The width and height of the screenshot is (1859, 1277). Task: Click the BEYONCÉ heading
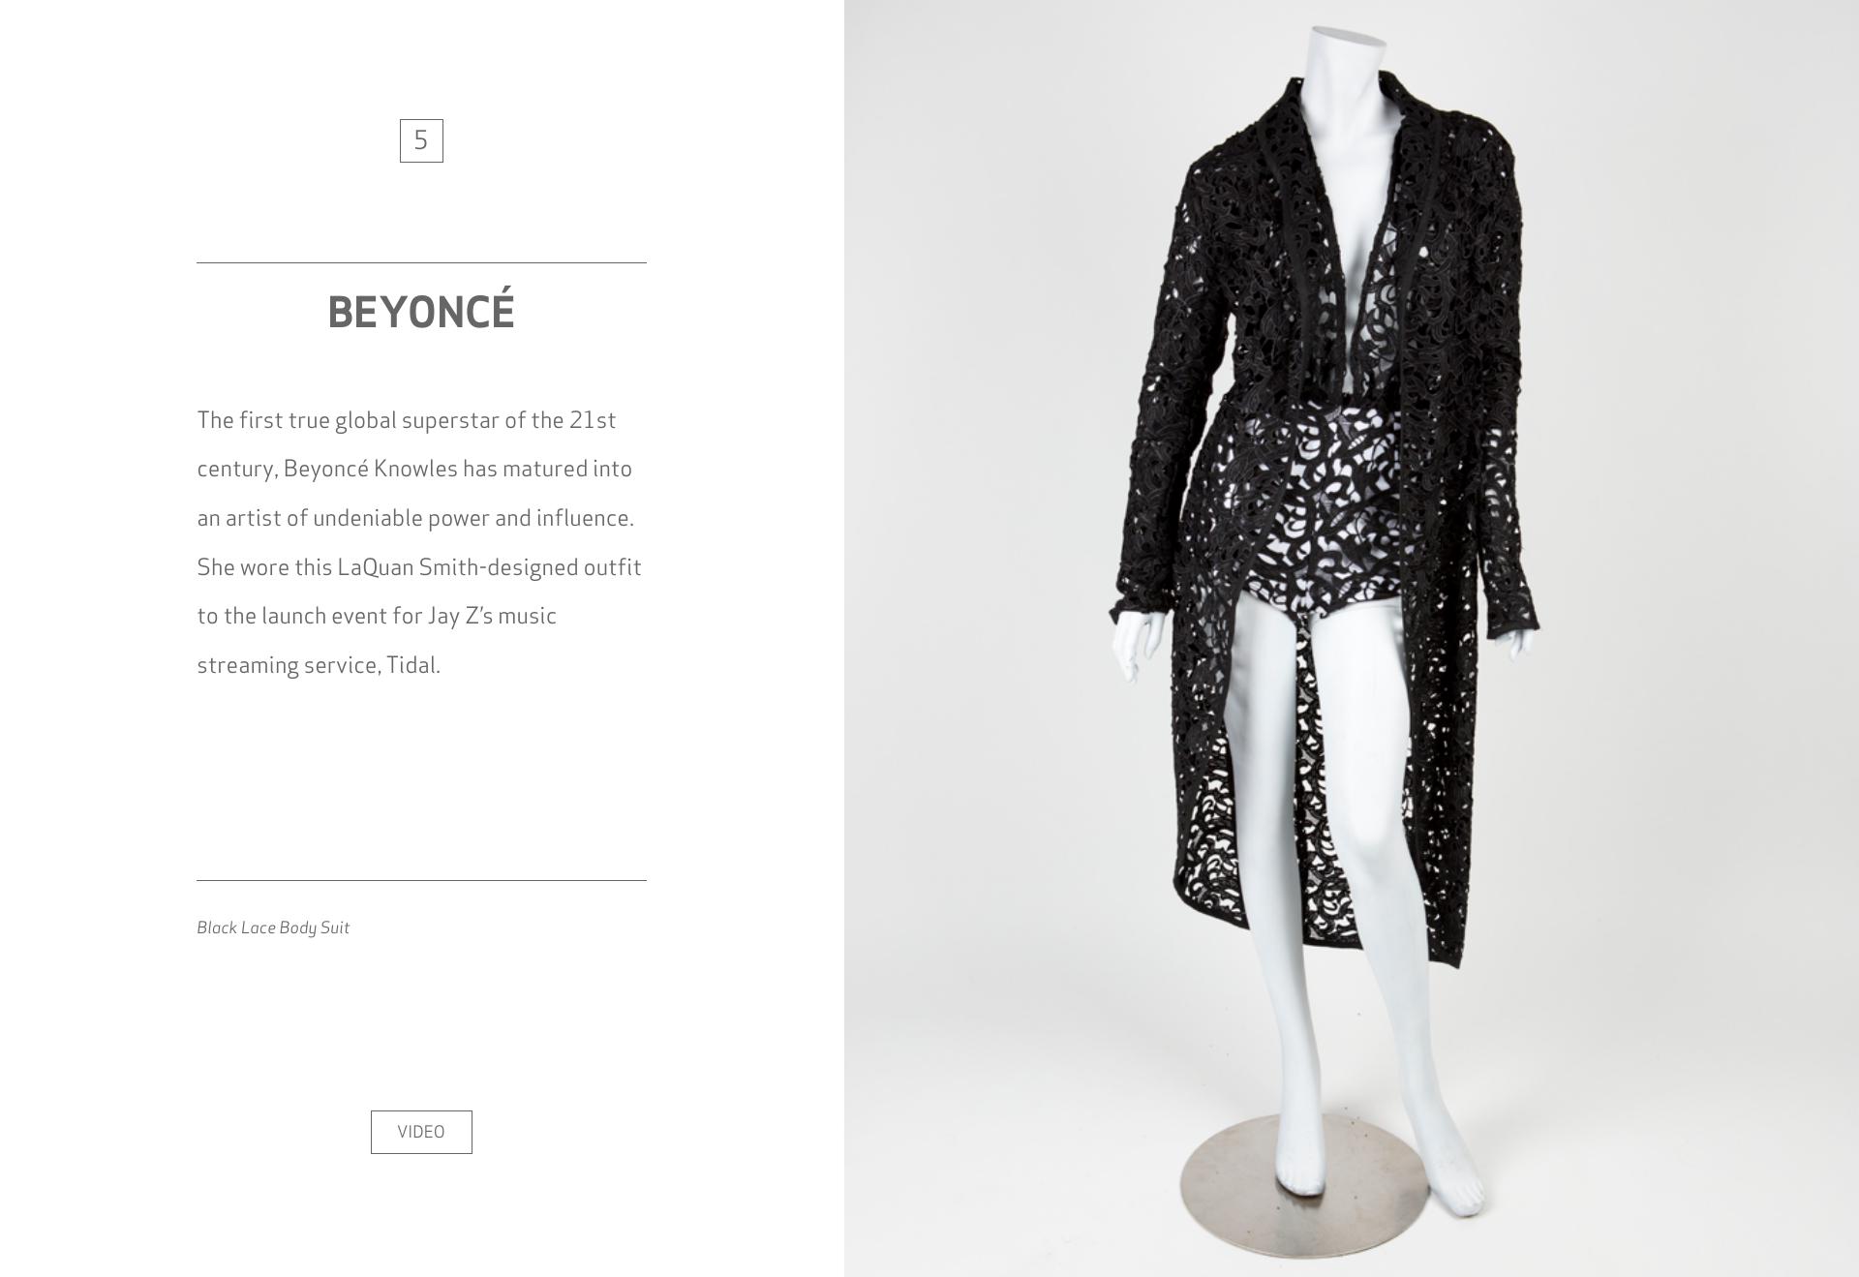(421, 312)
